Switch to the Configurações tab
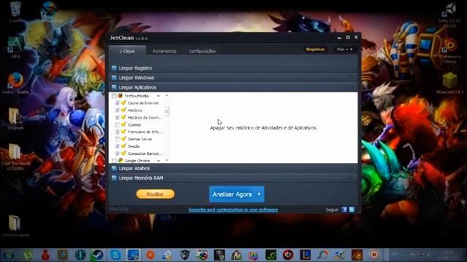467x262 pixels. coord(202,51)
